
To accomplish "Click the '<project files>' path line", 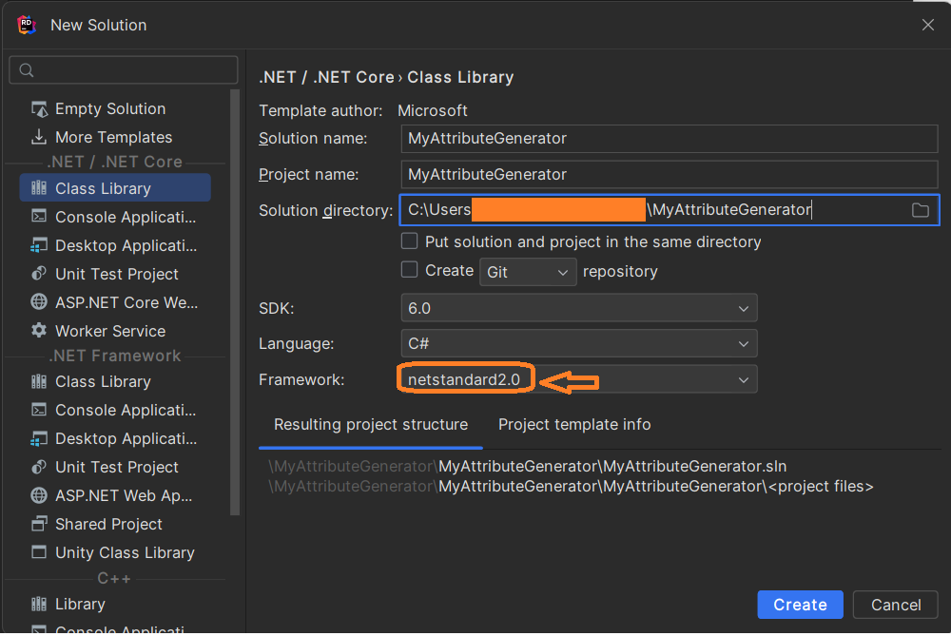I will point(571,486).
